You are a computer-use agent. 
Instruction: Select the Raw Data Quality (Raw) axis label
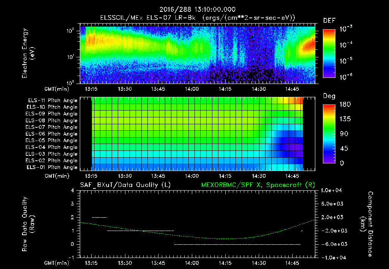pyautogui.click(x=28, y=224)
